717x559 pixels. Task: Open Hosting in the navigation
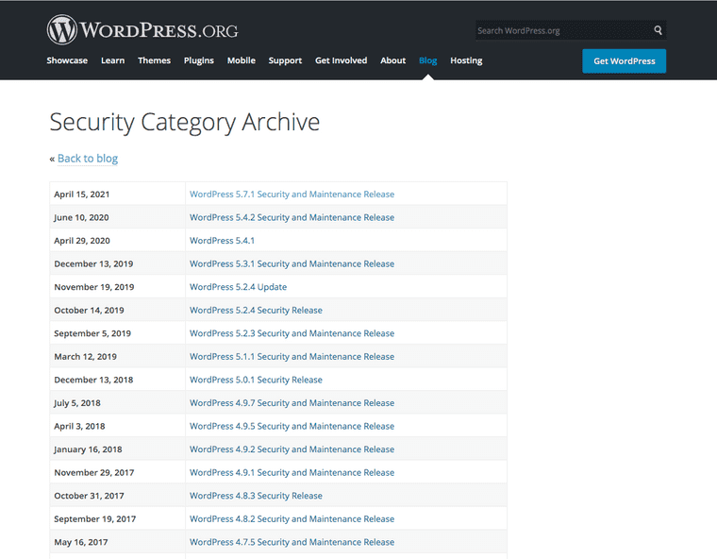pos(466,60)
